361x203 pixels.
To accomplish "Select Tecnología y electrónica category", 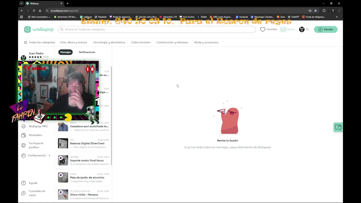I will (109, 42).
